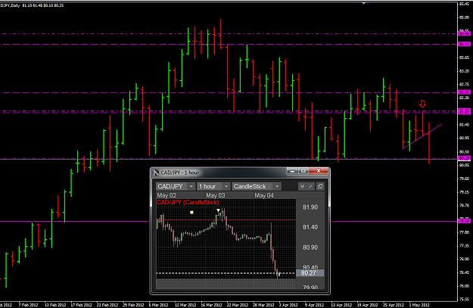
Task: Click the May 04 date label
Action: coord(264,195)
